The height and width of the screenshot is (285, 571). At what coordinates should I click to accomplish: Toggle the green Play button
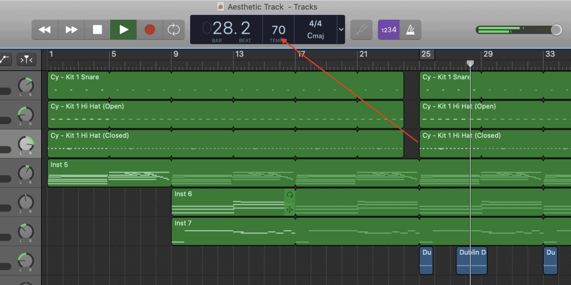[124, 30]
